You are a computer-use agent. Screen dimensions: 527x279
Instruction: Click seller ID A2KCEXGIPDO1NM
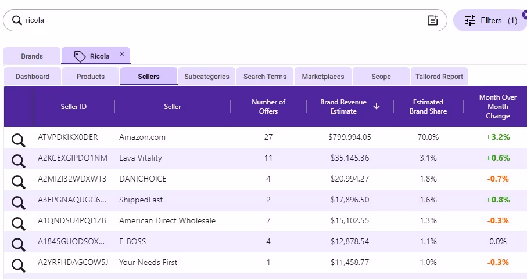(73, 158)
